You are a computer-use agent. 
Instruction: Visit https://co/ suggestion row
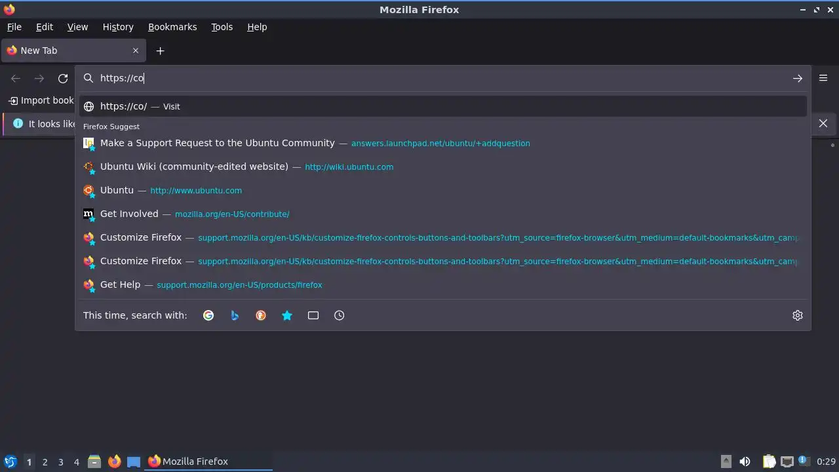tap(443, 106)
